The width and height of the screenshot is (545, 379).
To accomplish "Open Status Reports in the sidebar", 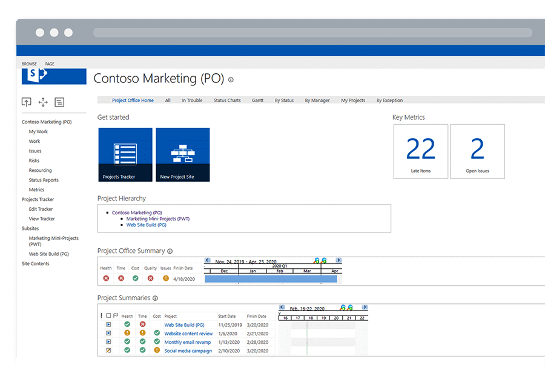I will 44,180.
